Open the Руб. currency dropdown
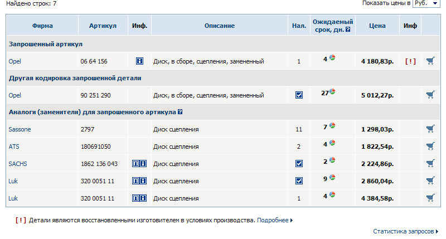 (426, 4)
